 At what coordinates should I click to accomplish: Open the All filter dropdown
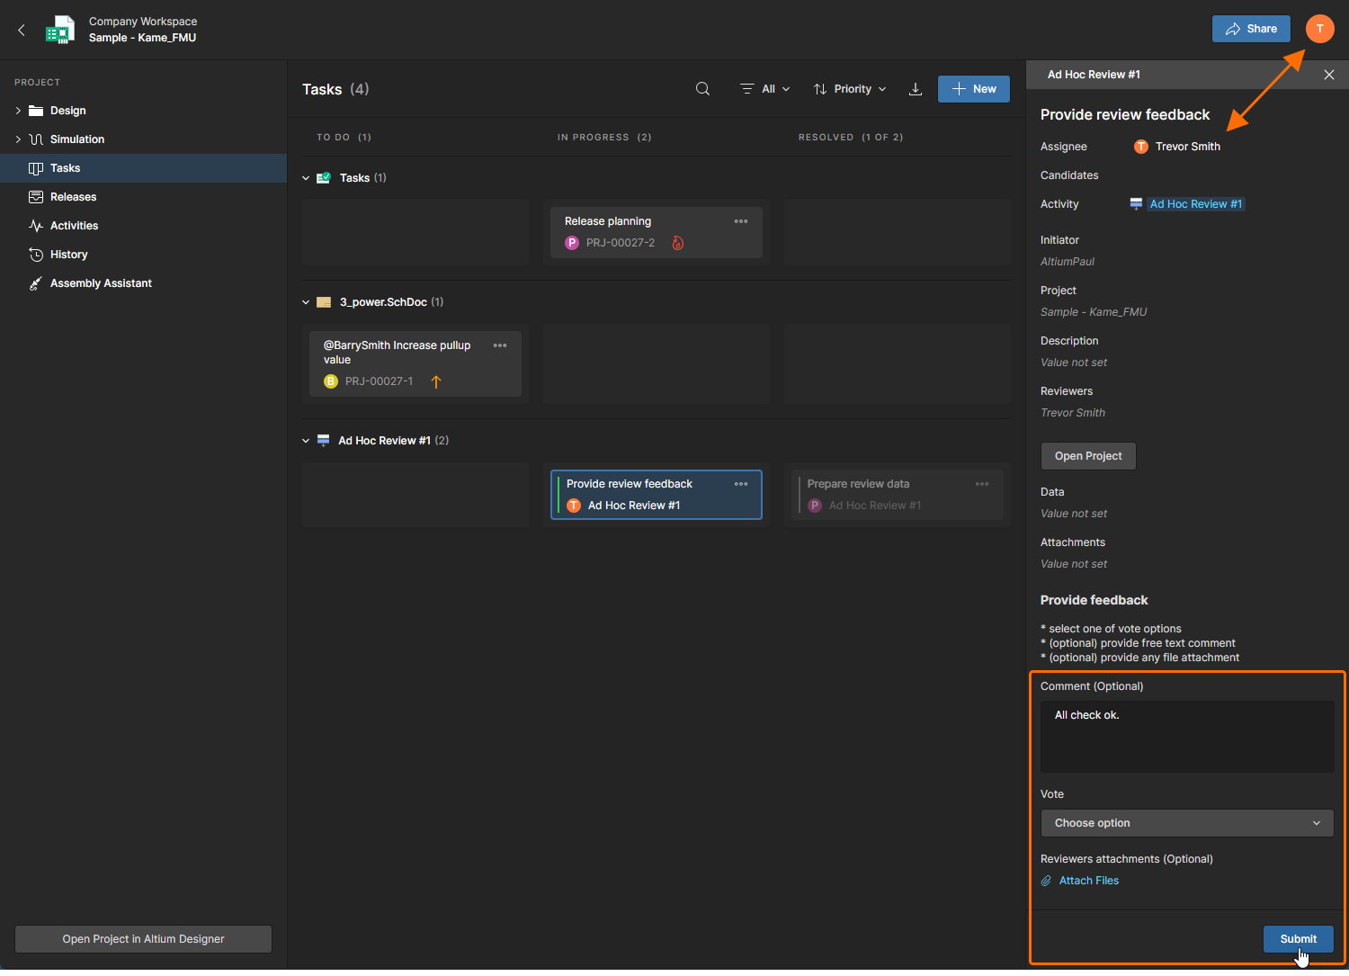tap(765, 89)
